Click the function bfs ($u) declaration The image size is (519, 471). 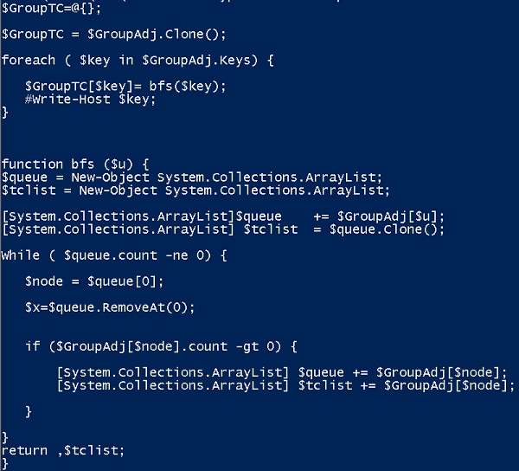pyautogui.click(x=75, y=165)
